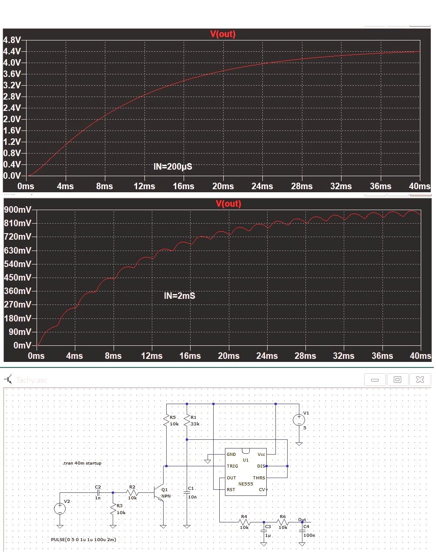Select the IN=200µS annotation text
436x552 pixels.
click(x=173, y=167)
